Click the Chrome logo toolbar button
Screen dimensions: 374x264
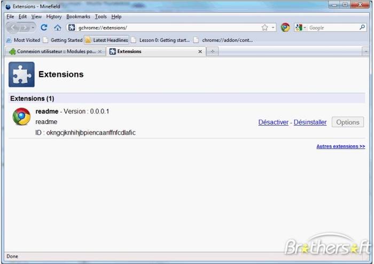pyautogui.click(x=285, y=27)
